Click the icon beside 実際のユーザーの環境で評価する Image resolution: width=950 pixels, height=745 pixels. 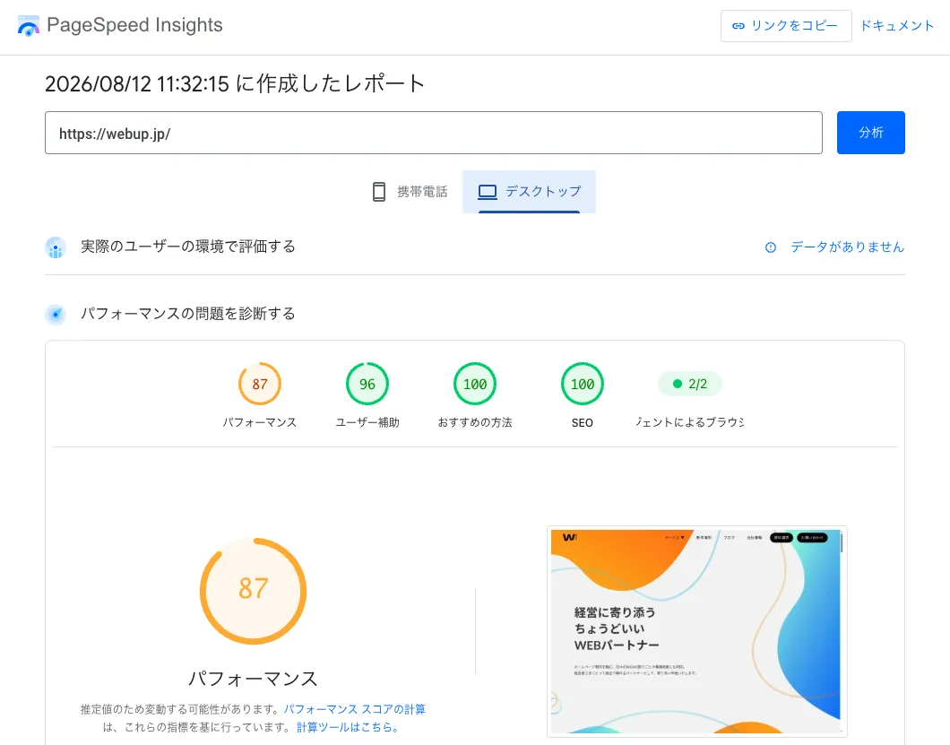coord(56,247)
